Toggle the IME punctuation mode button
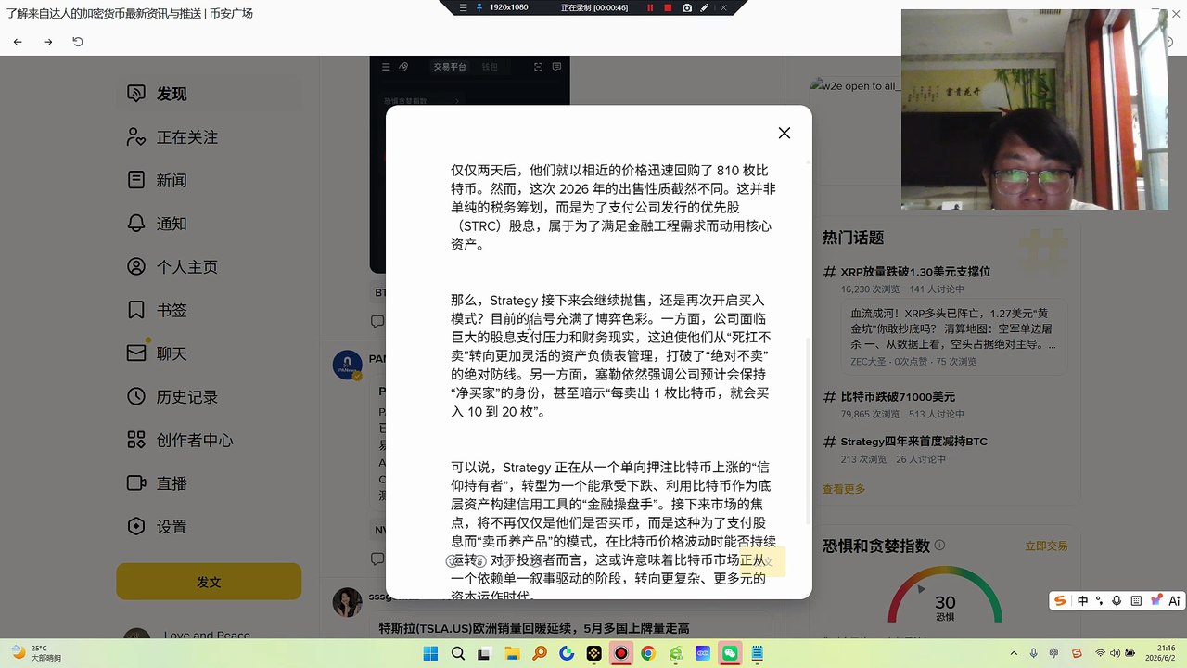The width and height of the screenshot is (1187, 668). point(1100,601)
